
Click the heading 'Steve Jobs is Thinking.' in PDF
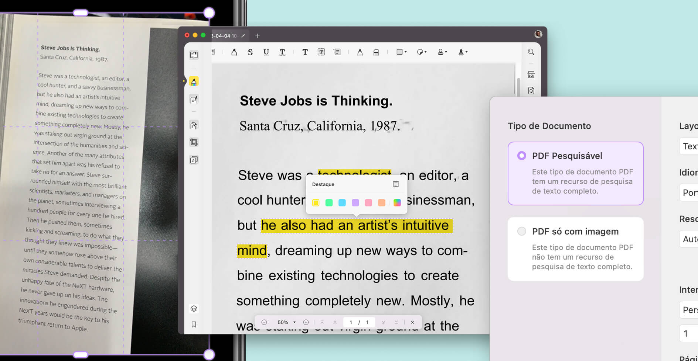316,101
